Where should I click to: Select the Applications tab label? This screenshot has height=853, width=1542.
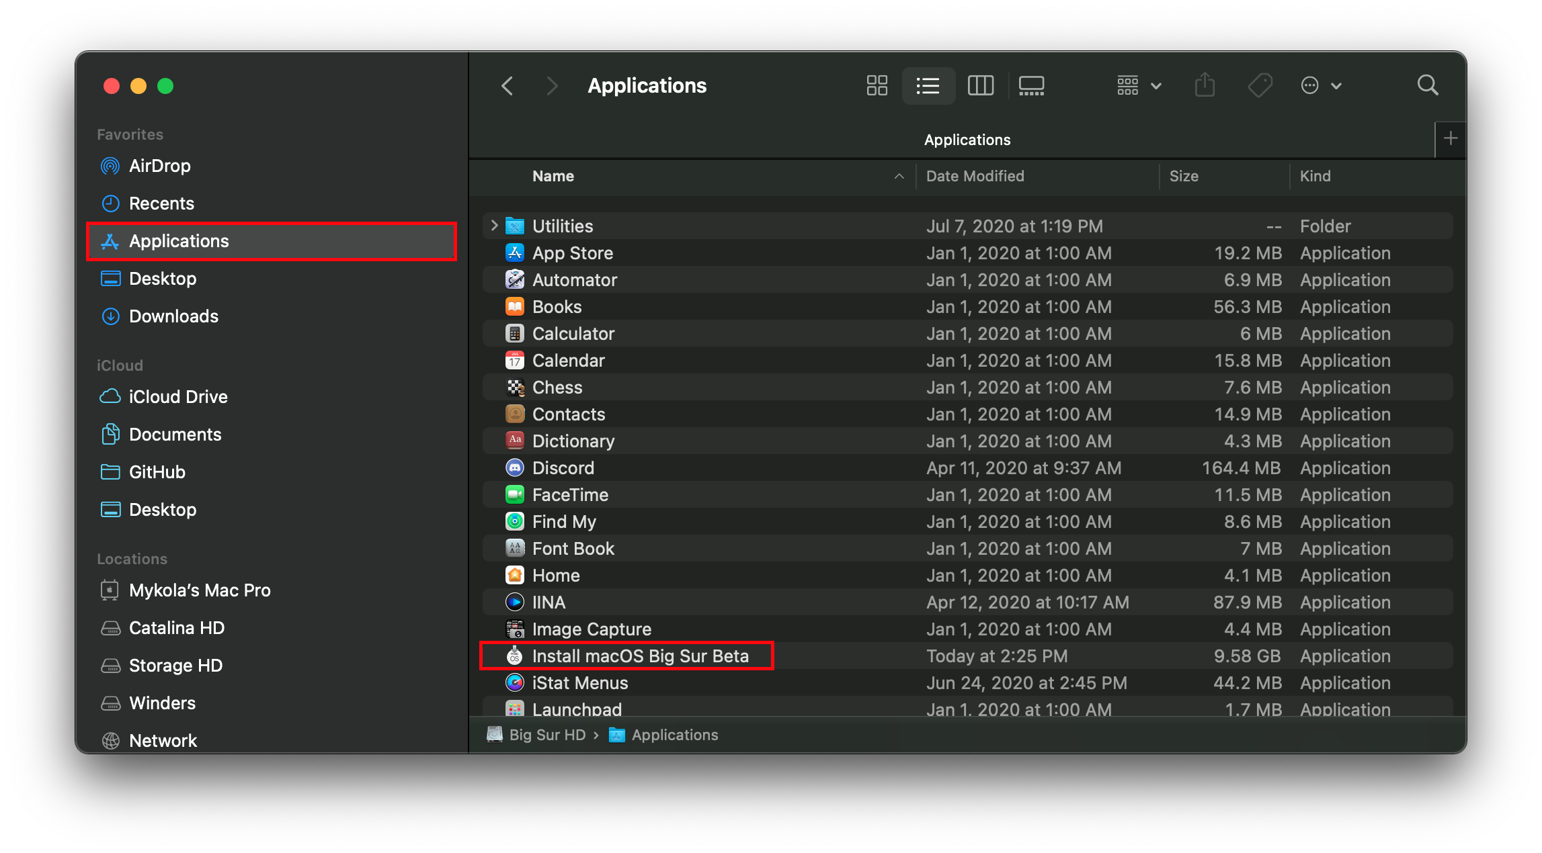point(967,140)
